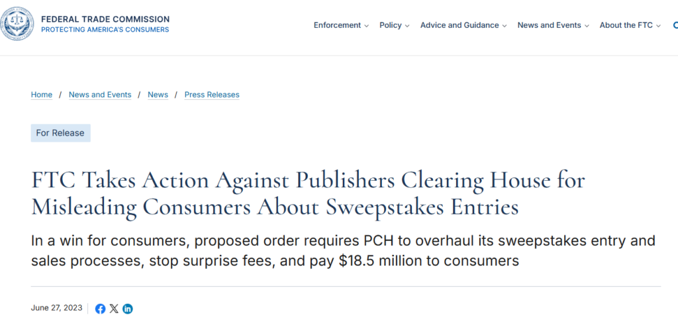This screenshot has width=678, height=331.
Task: Navigate to Press Releases breadcrumb
Action: pyautogui.click(x=212, y=95)
